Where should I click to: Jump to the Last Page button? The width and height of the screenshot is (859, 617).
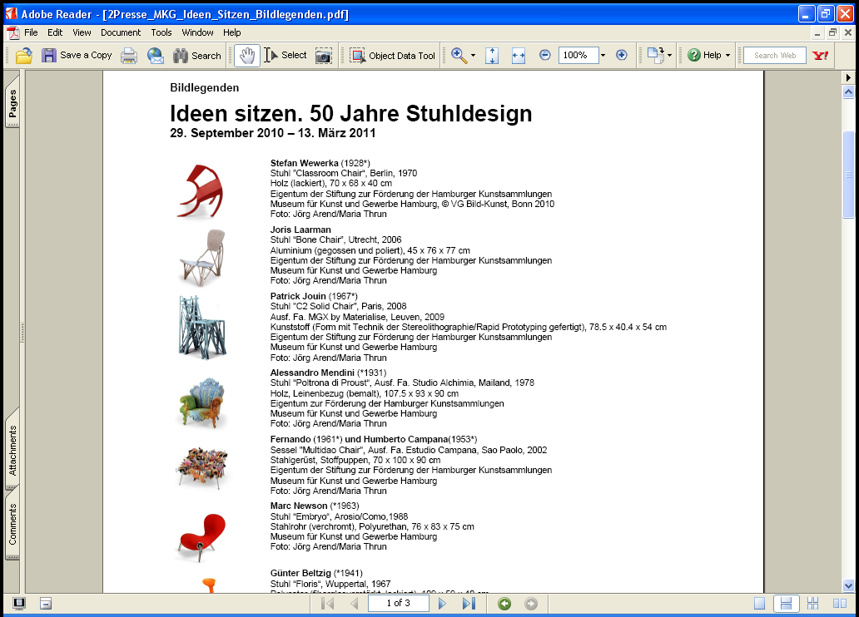point(469,604)
